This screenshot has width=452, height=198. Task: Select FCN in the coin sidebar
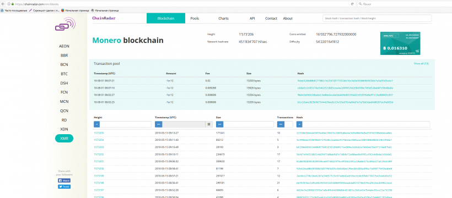(x=64, y=92)
